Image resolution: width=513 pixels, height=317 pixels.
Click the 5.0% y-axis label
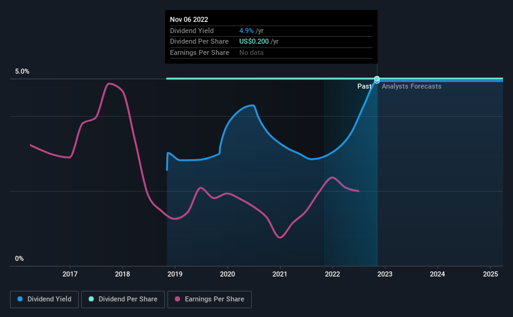[x=22, y=71]
